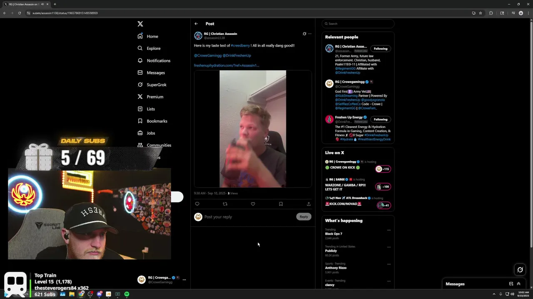Open the Chrome three-dot menu
The image size is (533, 299).
528,13
